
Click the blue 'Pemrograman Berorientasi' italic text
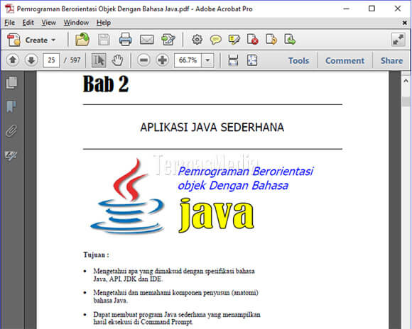(245, 172)
